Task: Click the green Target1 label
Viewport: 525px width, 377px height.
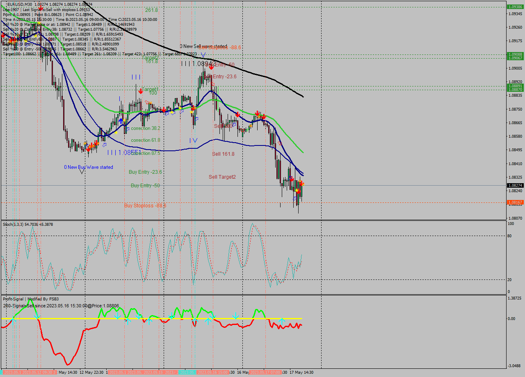Action: [150, 89]
